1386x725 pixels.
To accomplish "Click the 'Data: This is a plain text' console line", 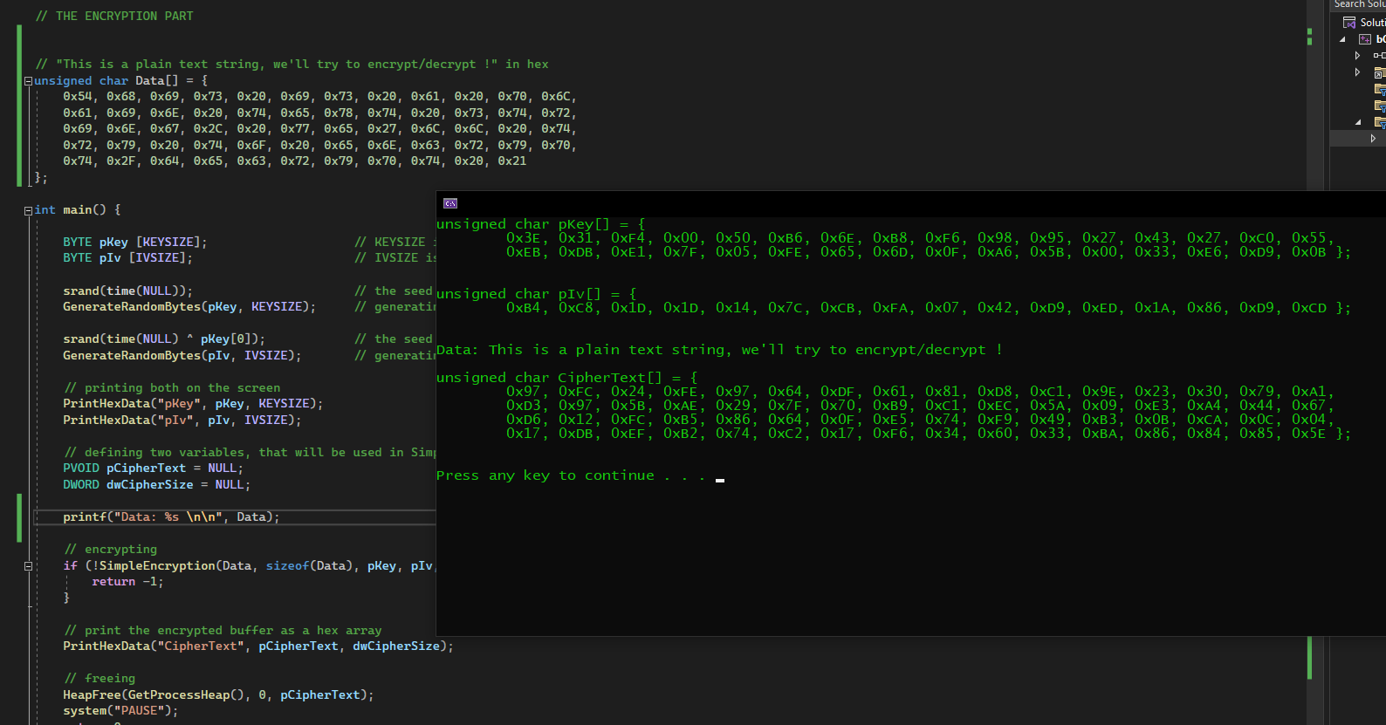I will pos(719,350).
